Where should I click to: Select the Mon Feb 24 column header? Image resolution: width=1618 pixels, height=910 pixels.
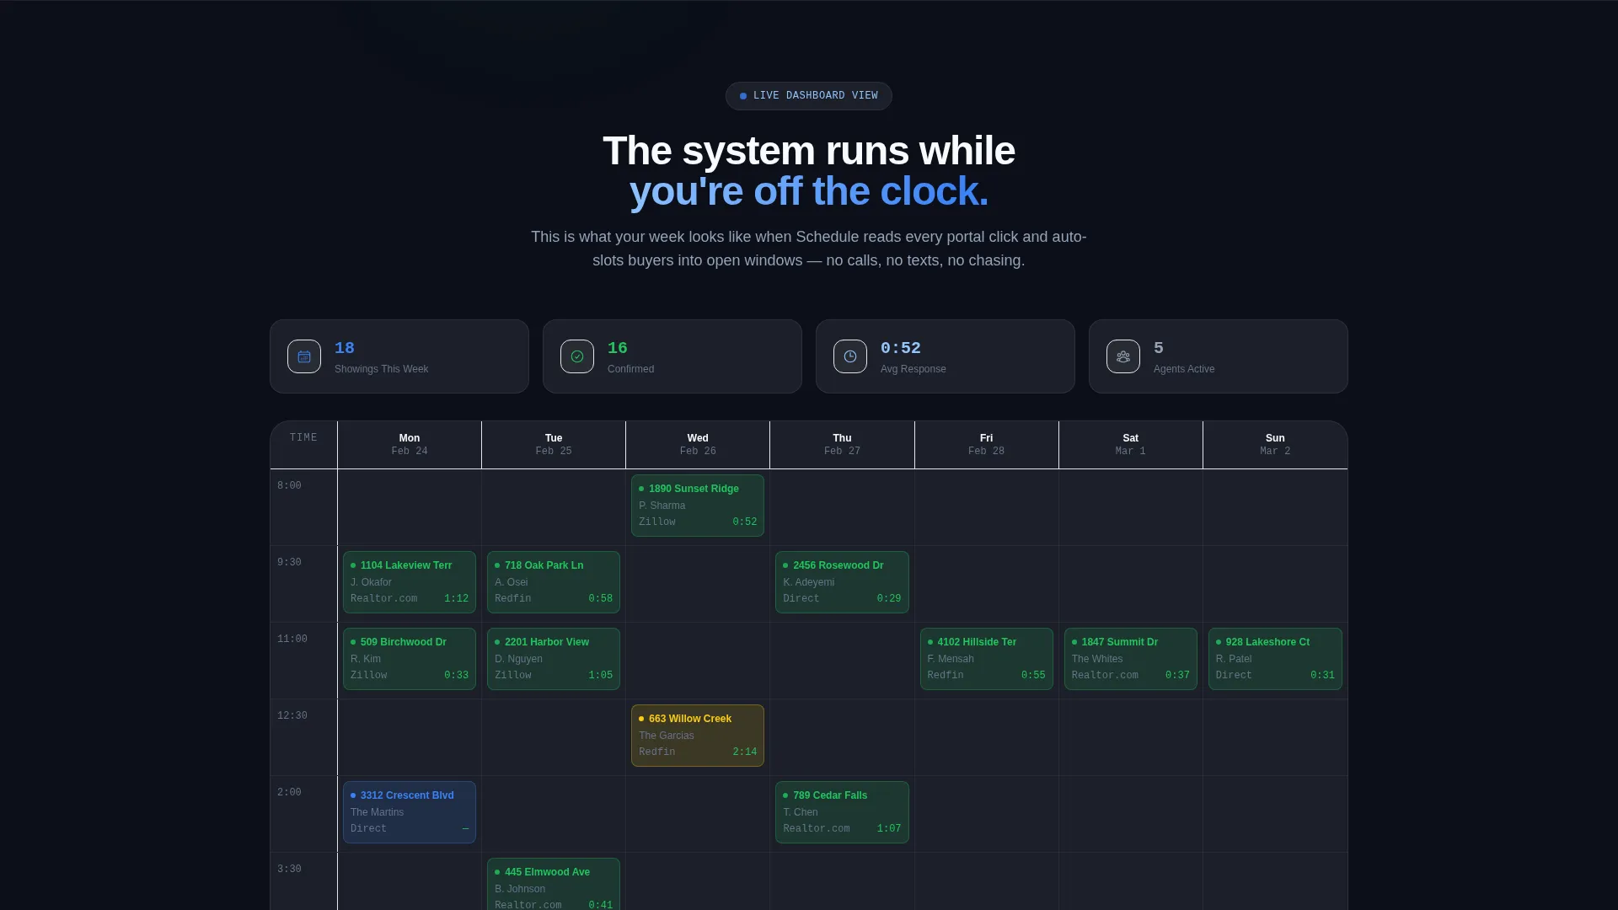(410, 444)
